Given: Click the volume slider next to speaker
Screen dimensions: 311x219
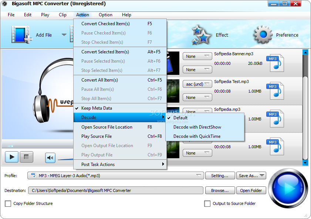Looking at the screenshot, I should click(x=65, y=159).
